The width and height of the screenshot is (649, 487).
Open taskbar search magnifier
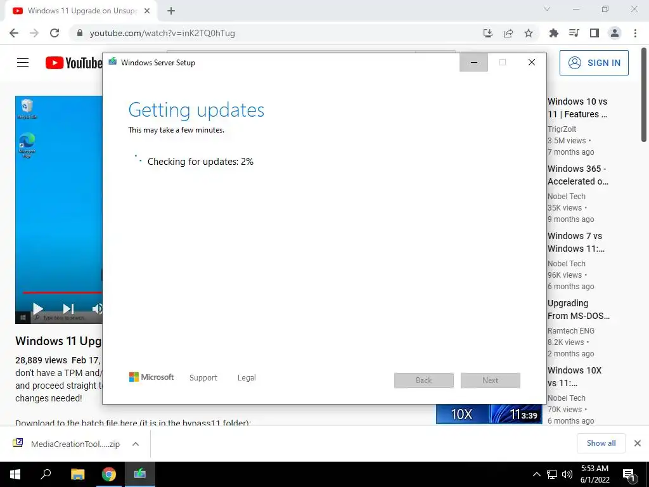(x=46, y=474)
